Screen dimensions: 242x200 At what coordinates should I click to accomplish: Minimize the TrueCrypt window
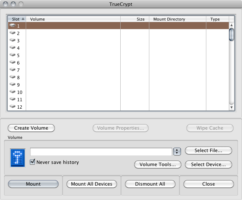point(13,4)
